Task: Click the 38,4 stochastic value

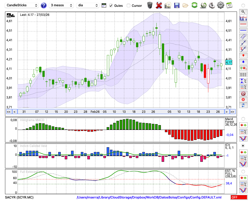Action: [229, 183]
